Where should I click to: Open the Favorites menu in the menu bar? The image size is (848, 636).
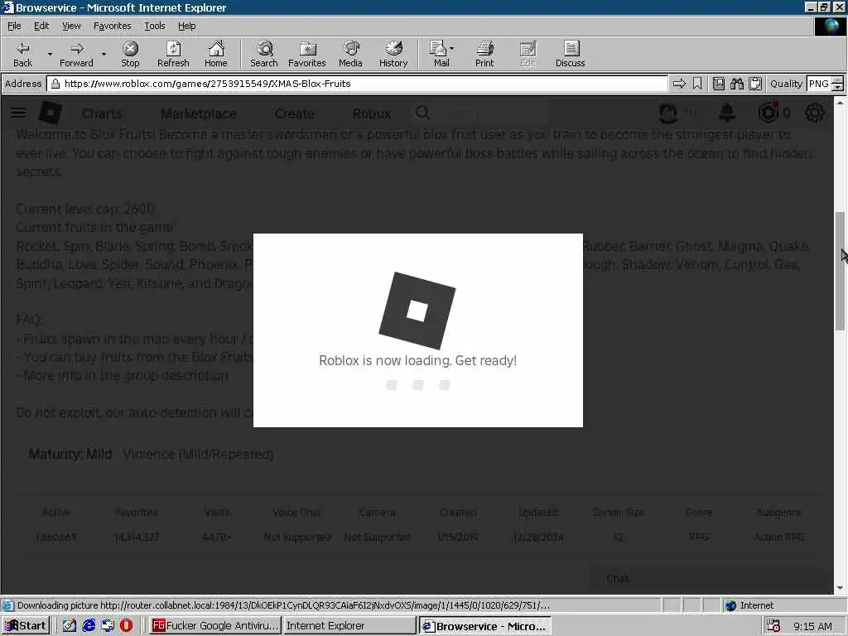click(x=112, y=26)
